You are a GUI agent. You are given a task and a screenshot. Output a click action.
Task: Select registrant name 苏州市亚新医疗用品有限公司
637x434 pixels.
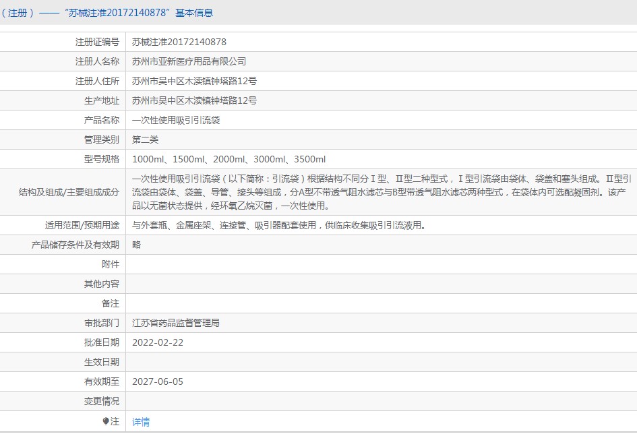(x=189, y=61)
